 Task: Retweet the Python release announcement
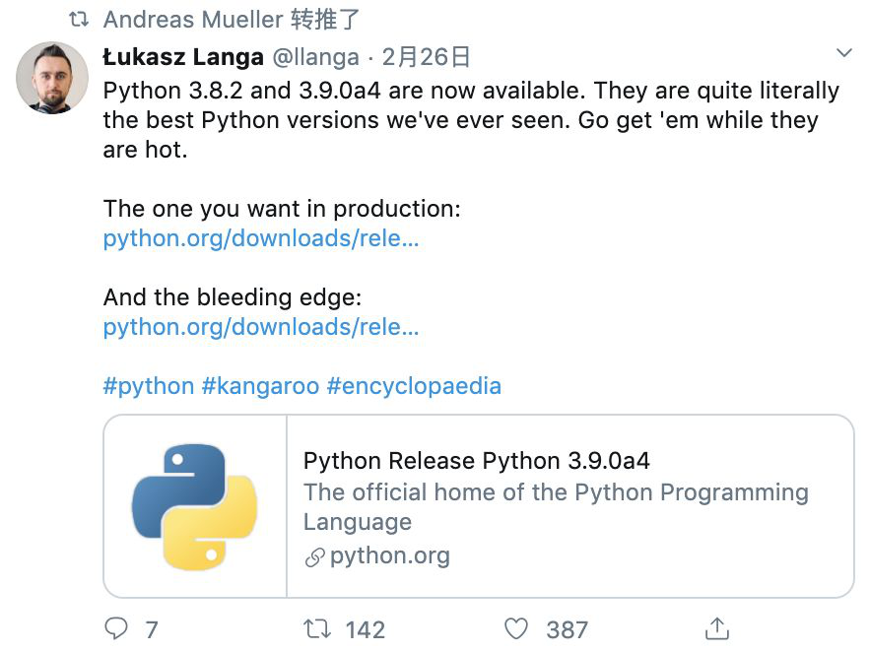[315, 628]
